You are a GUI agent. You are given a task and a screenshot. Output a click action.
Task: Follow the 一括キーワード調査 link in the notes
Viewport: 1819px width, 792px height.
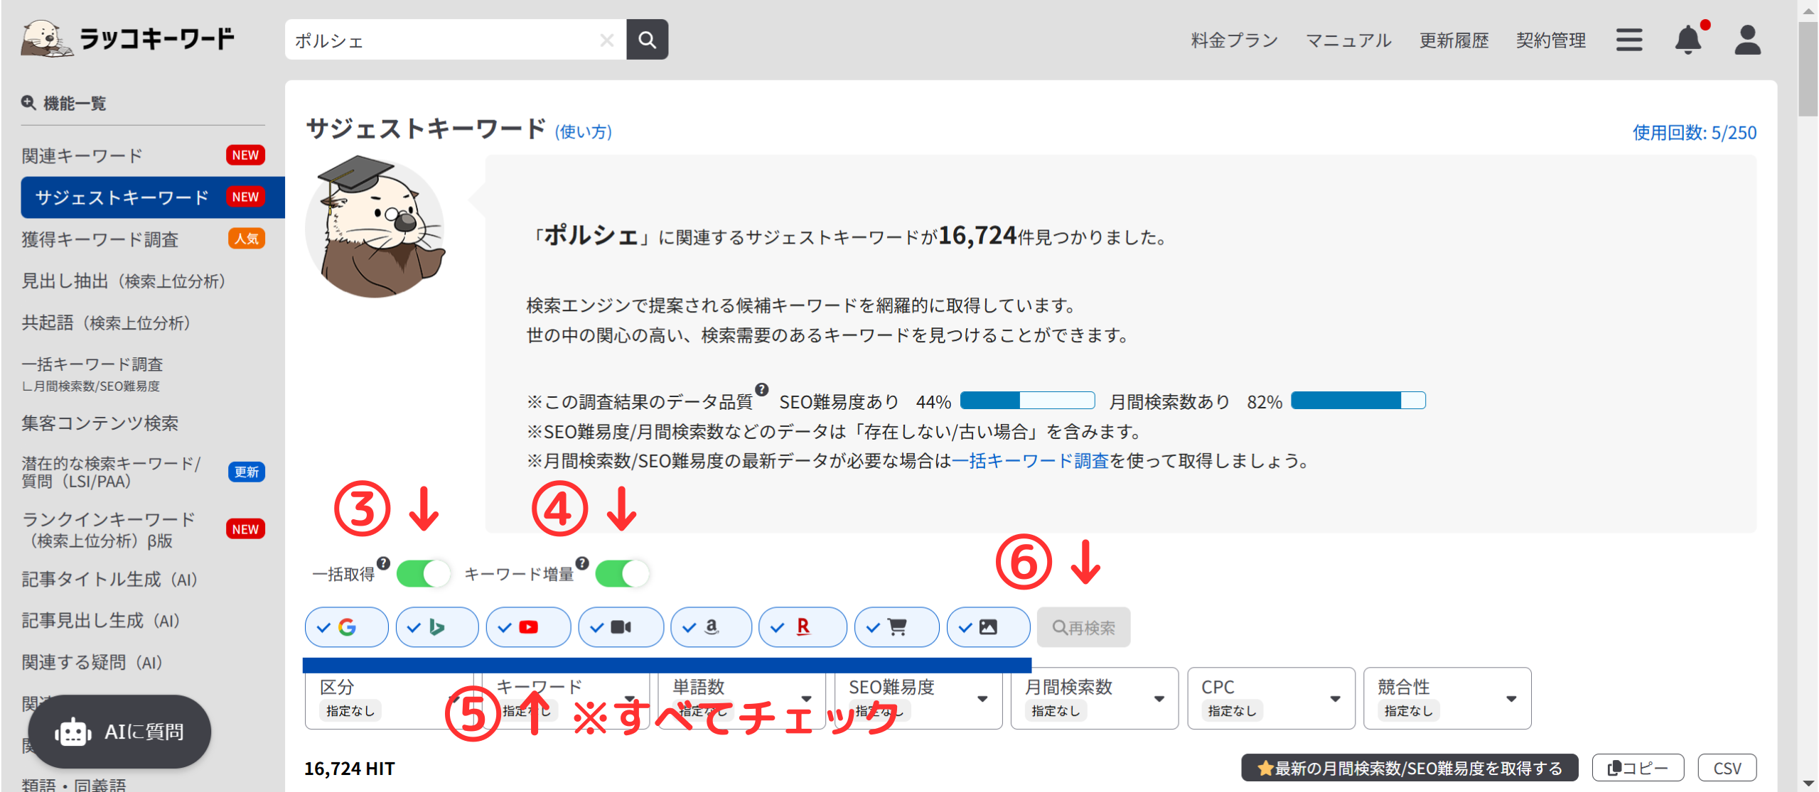pos(1030,461)
